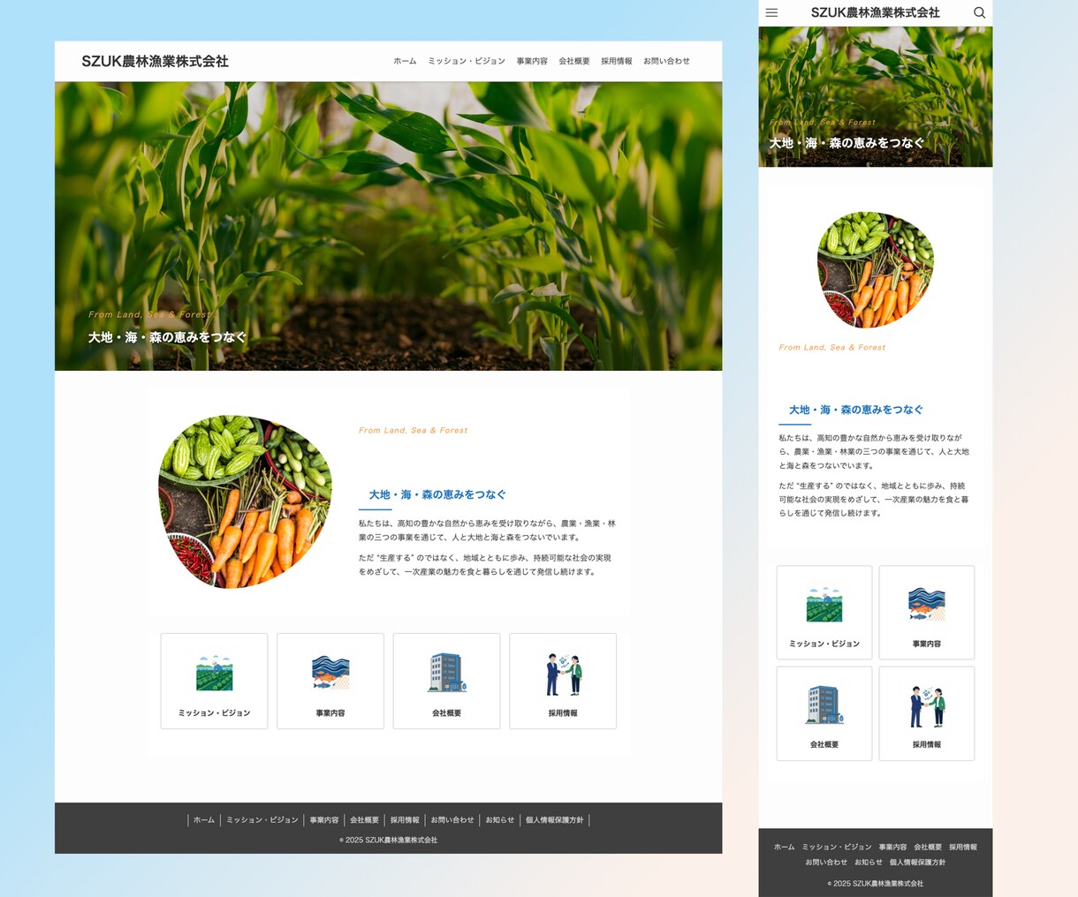The width and height of the screenshot is (1078, 897).
Task: Click the fish and waves icon in desktop card
Action: (x=330, y=673)
